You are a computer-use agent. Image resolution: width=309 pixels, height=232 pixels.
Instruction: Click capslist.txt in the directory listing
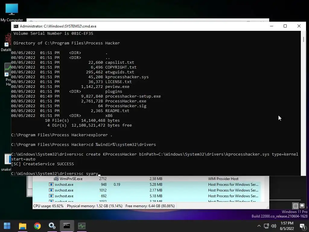[119, 62]
